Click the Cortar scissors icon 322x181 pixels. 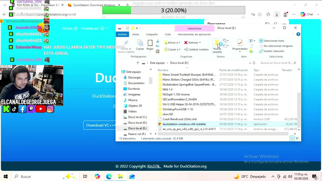point(157,41)
